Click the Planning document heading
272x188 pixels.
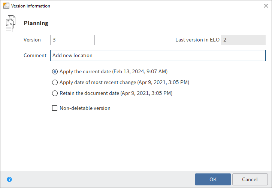[x=36, y=23]
